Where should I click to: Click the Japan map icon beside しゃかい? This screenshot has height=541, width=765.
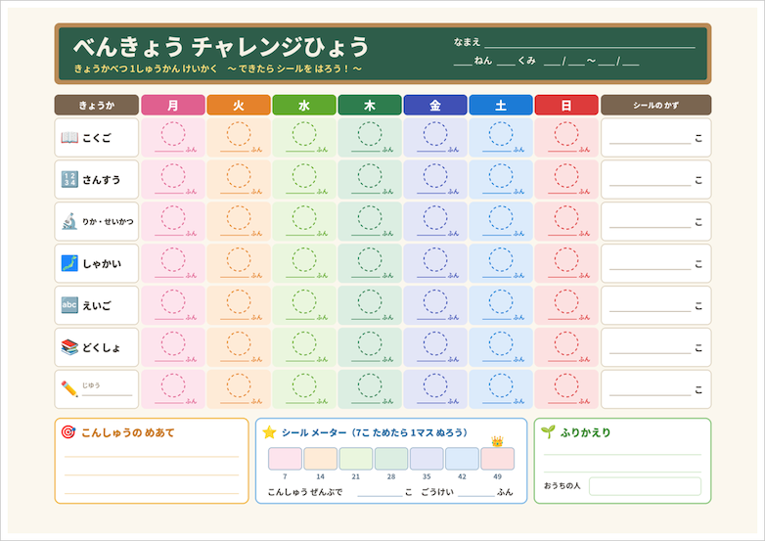pyautogui.click(x=69, y=263)
